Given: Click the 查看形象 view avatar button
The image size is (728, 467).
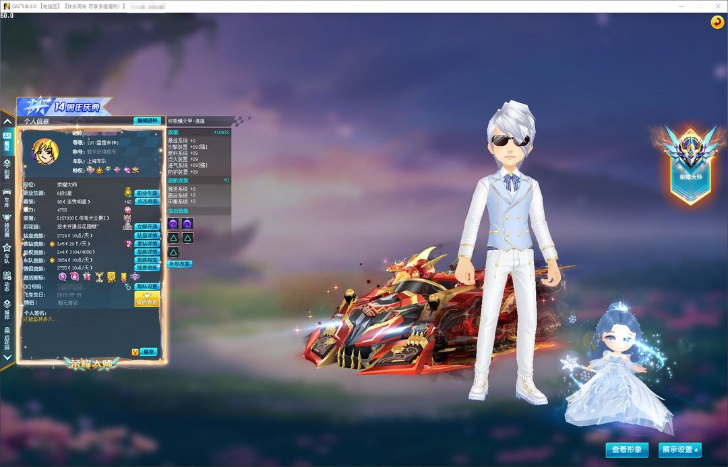Looking at the screenshot, I should click(627, 449).
